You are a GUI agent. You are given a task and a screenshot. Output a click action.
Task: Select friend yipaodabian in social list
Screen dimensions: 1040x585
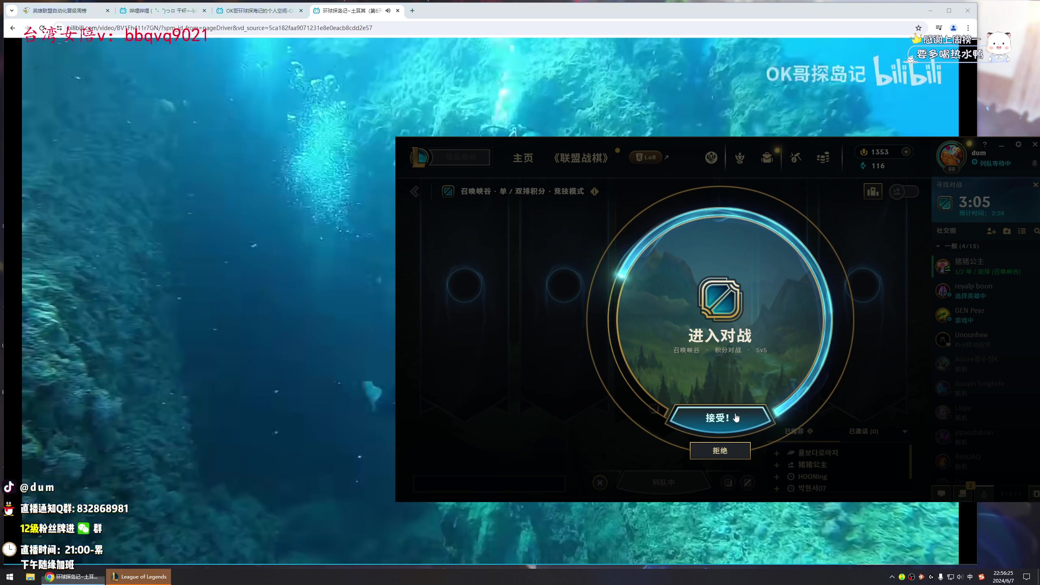click(x=986, y=437)
